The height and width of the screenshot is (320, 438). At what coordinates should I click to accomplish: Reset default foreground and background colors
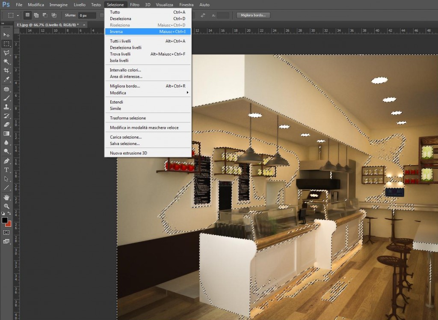point(3,213)
